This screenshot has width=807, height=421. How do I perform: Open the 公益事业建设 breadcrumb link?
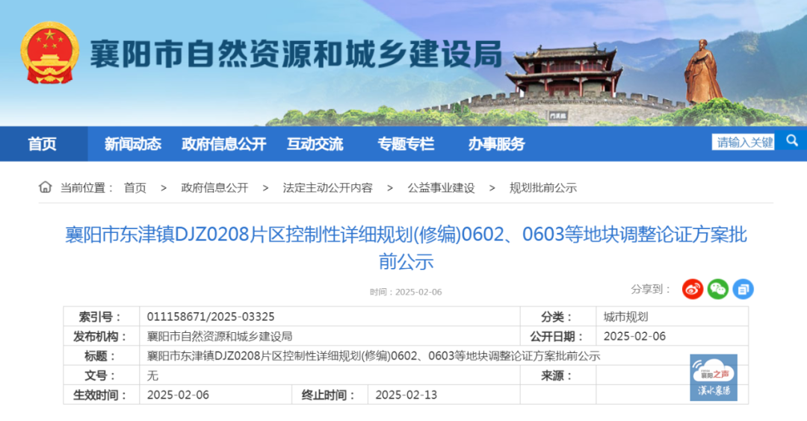[441, 188]
